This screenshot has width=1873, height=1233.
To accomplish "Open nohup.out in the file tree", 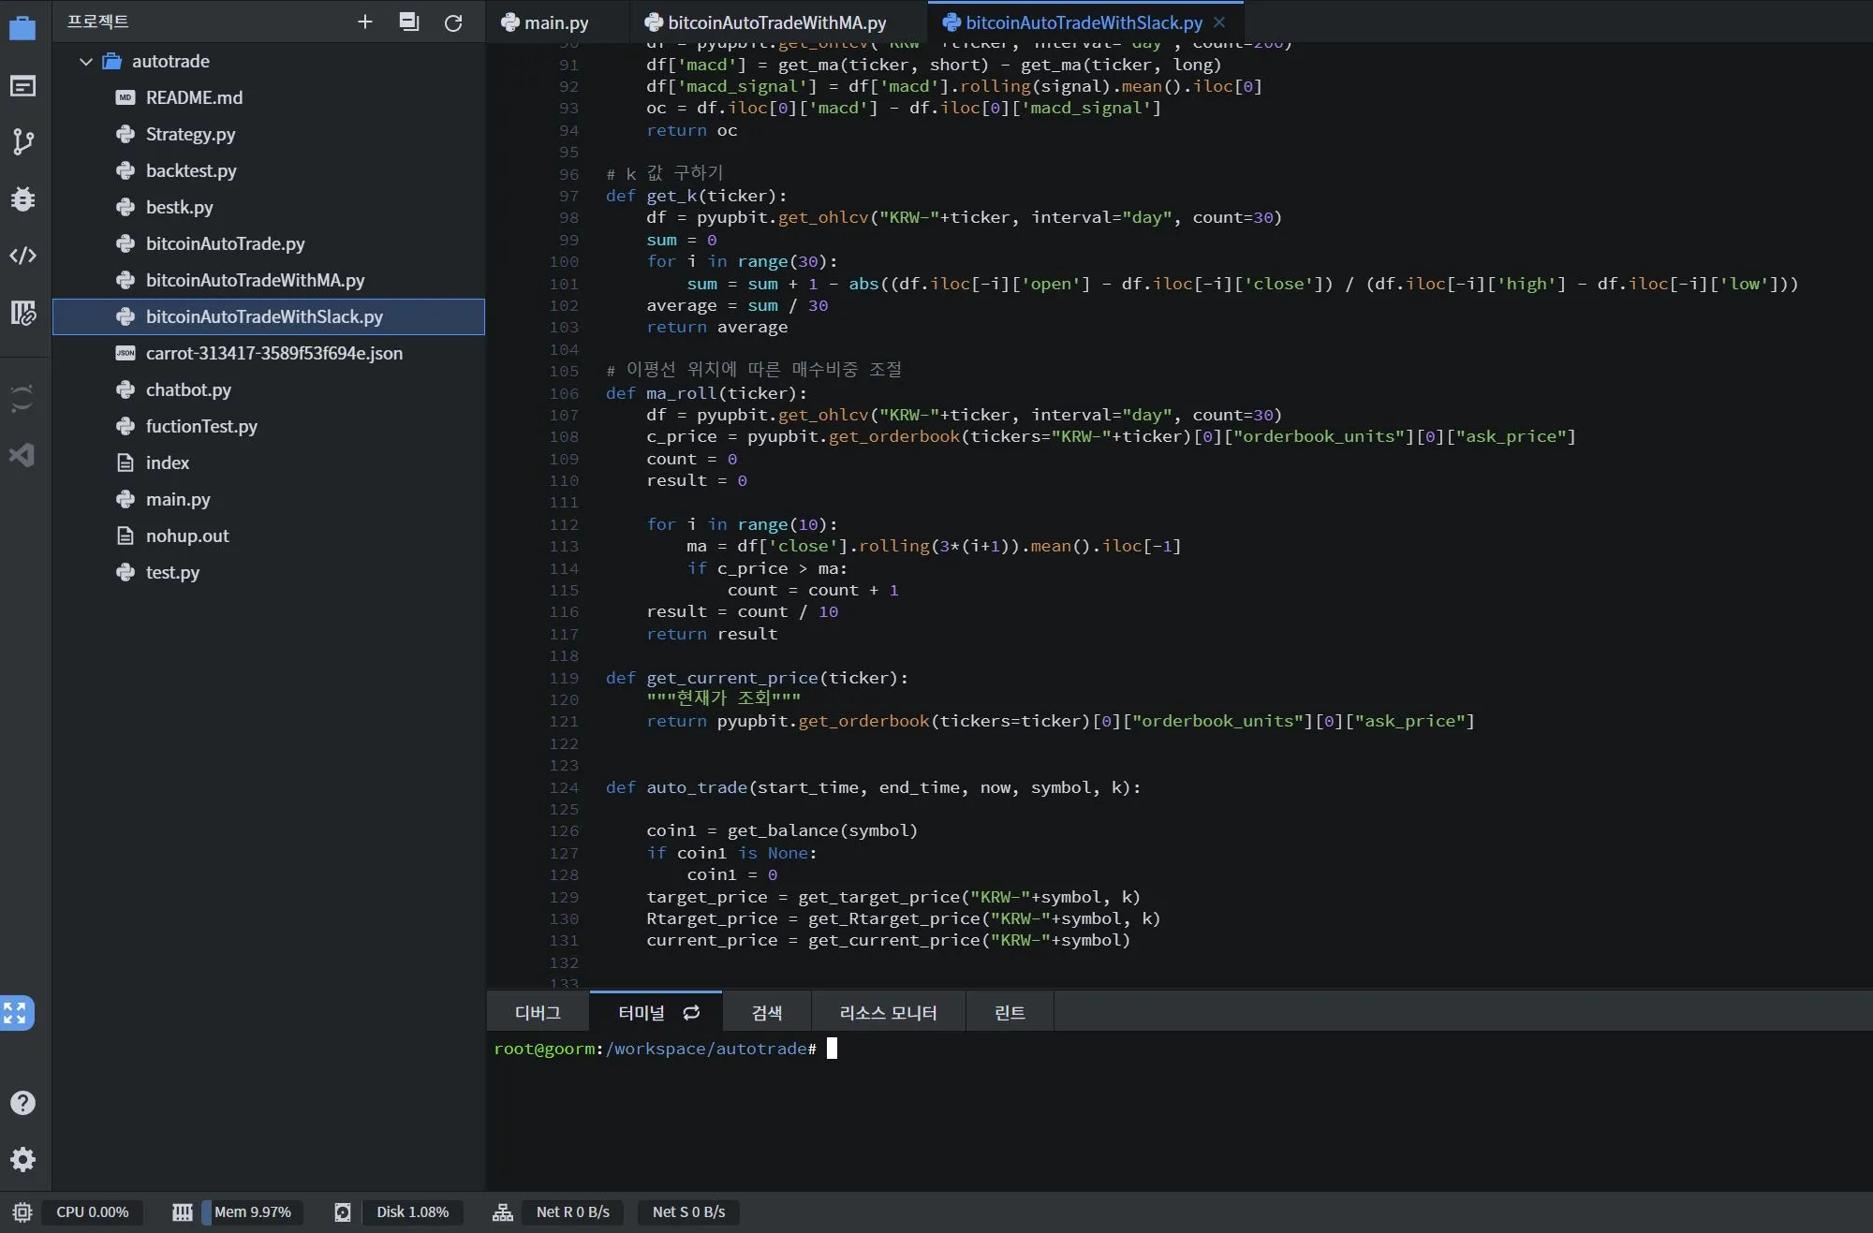I will point(269,536).
